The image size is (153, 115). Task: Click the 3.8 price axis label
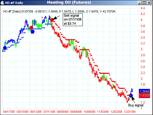click(143, 26)
